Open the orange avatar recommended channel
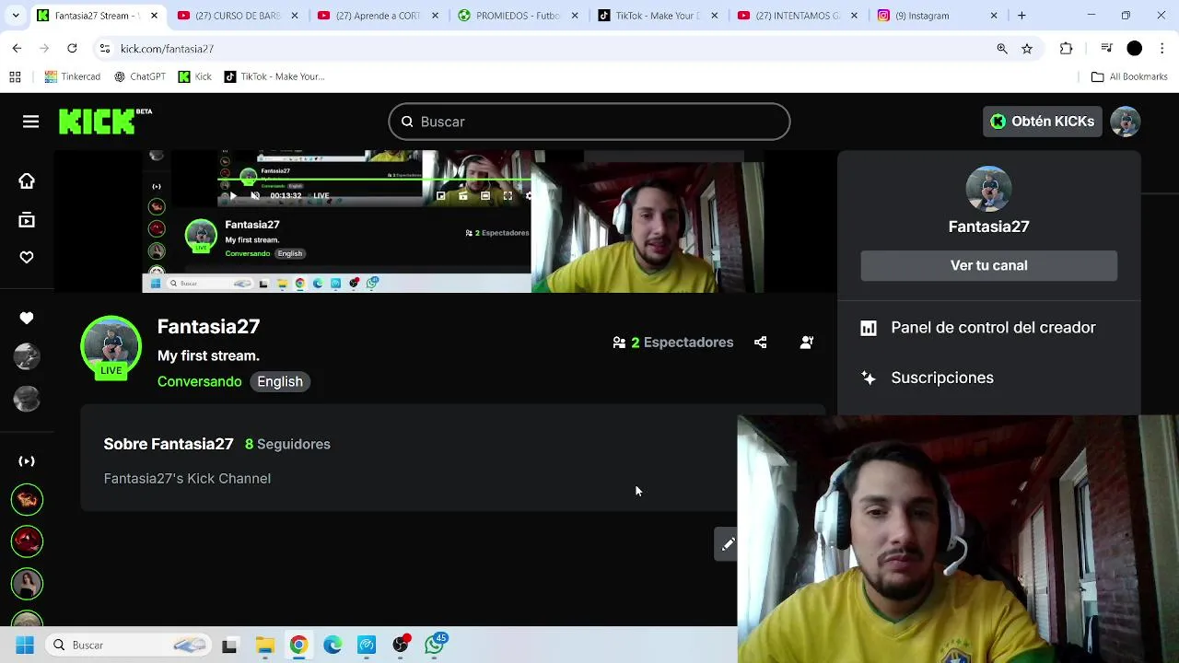Screen dimensions: 1179x663 pos(27,500)
